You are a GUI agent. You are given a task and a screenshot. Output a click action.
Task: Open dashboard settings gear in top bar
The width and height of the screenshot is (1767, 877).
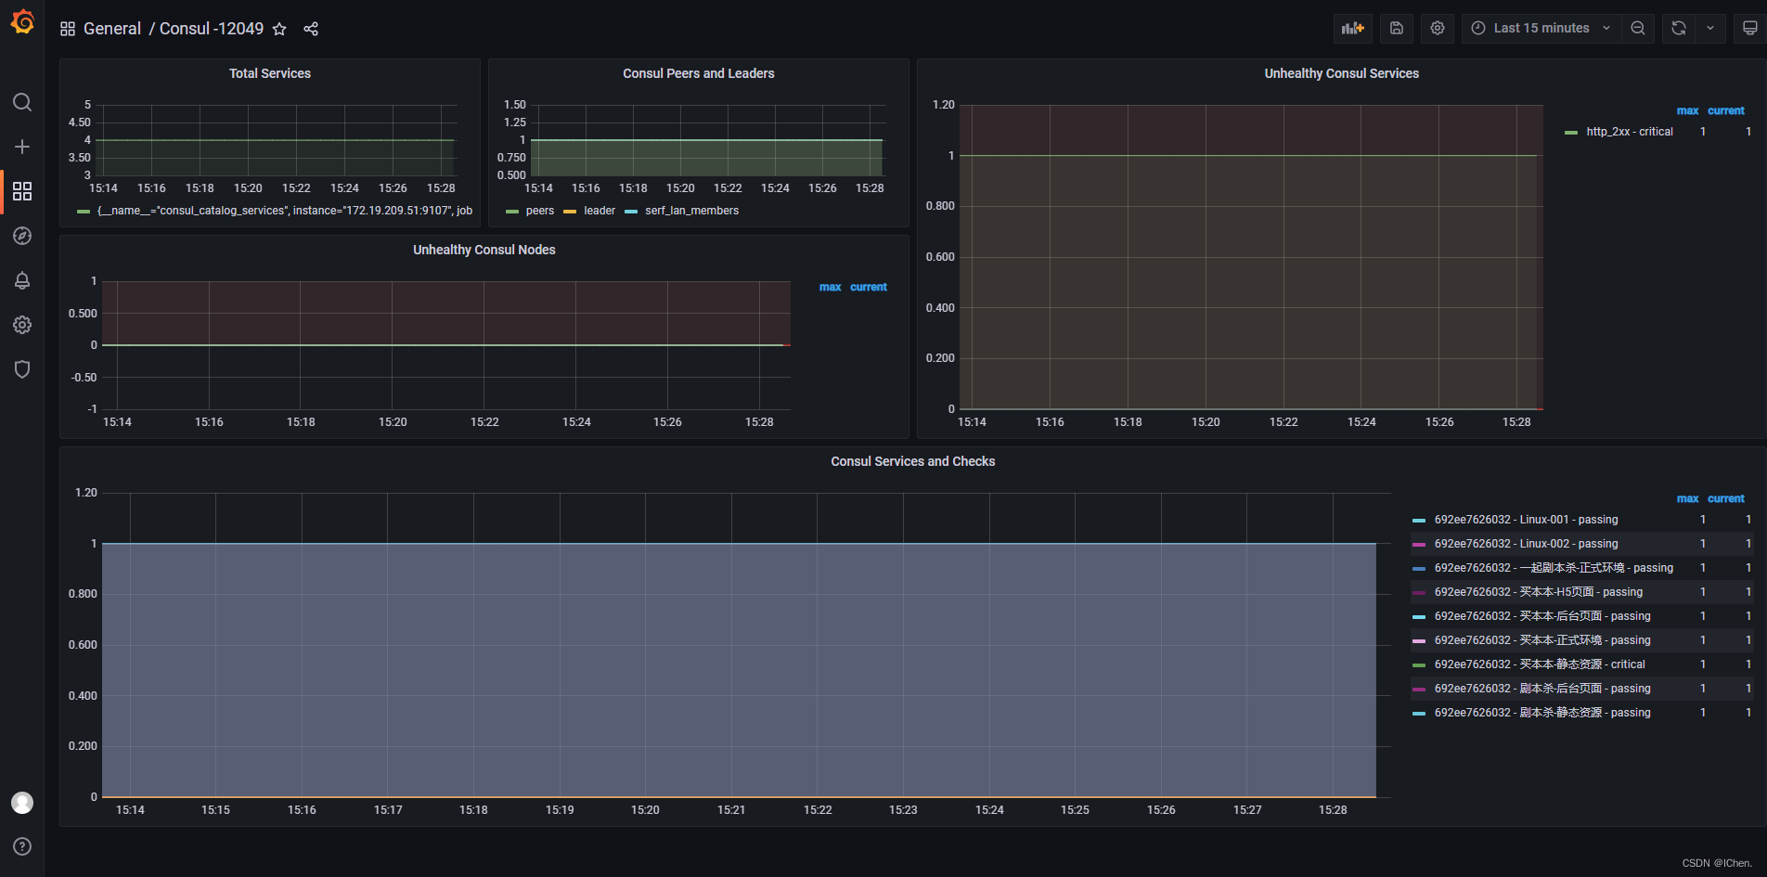[x=1438, y=28]
